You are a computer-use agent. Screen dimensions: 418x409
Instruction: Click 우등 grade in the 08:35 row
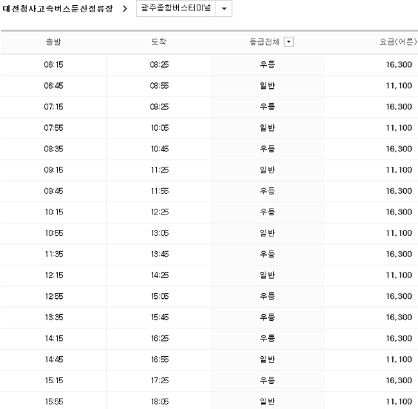tap(268, 149)
